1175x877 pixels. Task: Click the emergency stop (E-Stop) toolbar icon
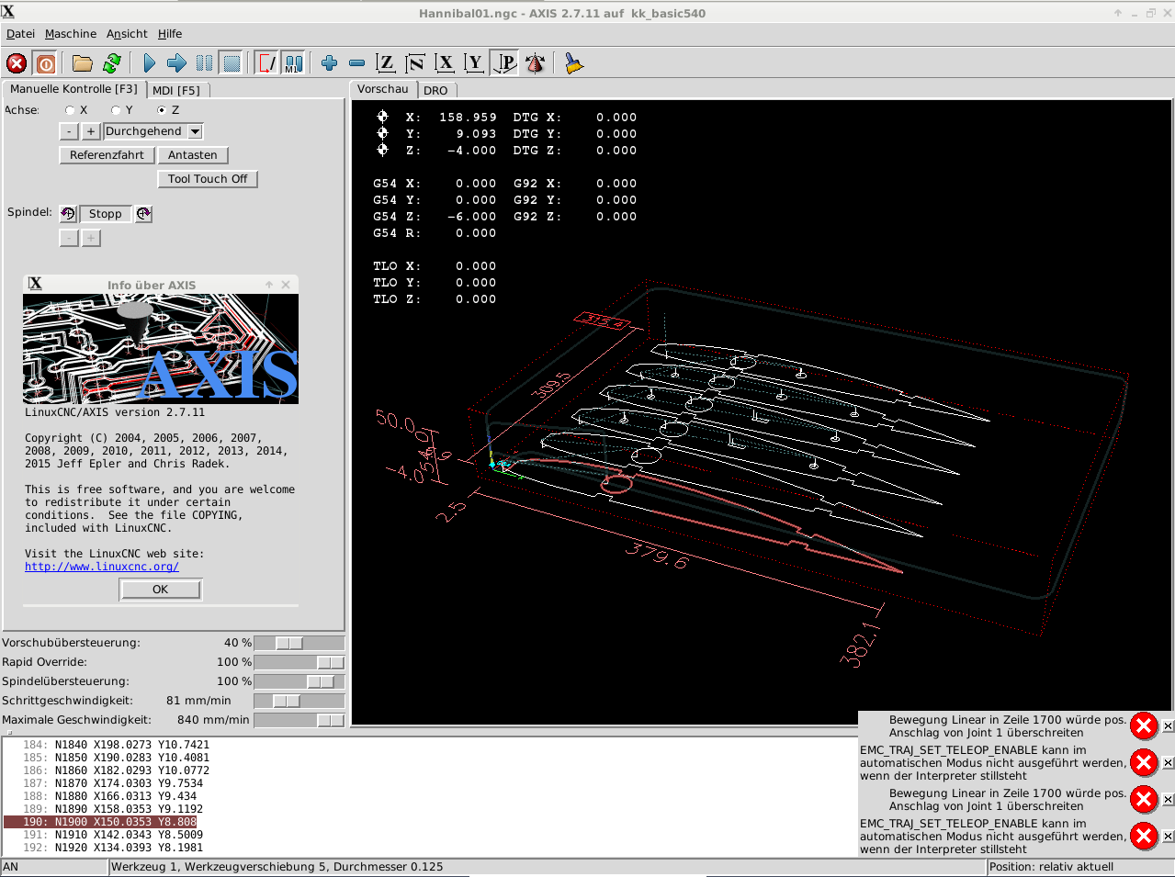(x=17, y=63)
